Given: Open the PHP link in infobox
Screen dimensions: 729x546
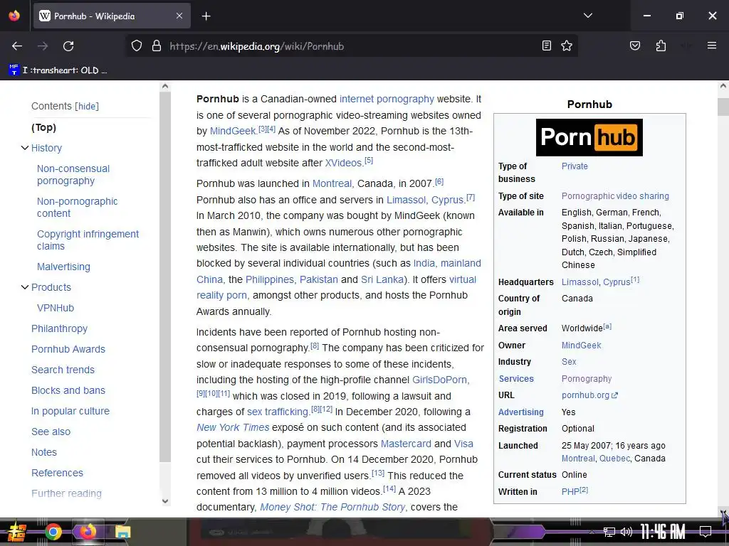Looking at the screenshot, I should pyautogui.click(x=570, y=491).
